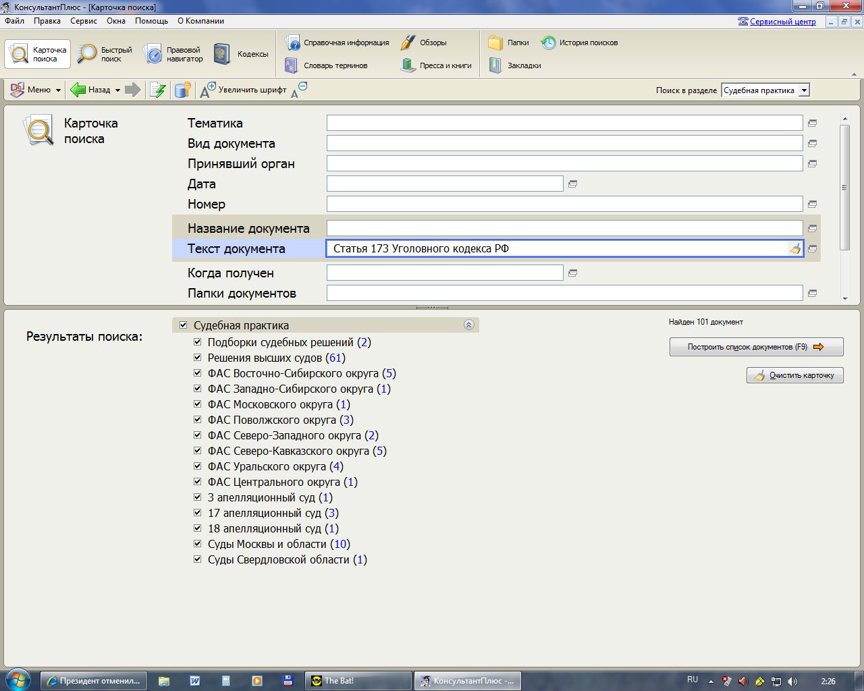Image resolution: width=864 pixels, height=691 pixels.
Task: Open the dictionary for Вид документа field
Action: tap(812, 143)
